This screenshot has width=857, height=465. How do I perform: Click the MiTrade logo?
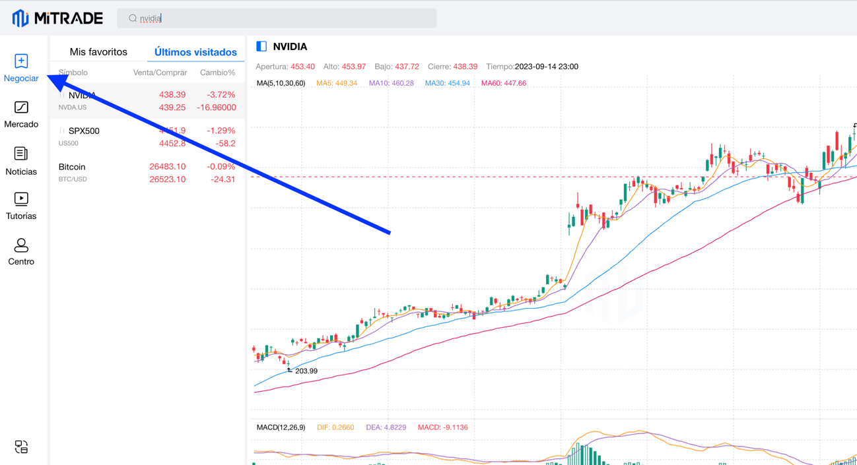point(57,18)
